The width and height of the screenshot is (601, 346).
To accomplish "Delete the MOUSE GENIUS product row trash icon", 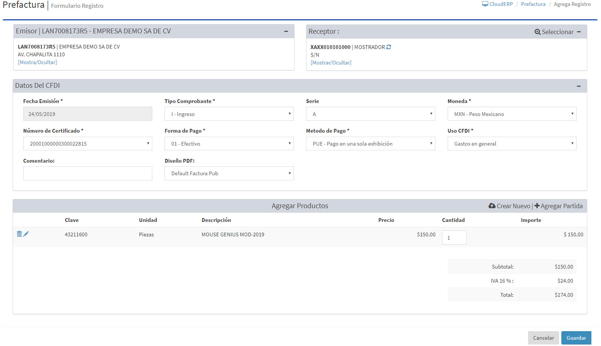I will pos(19,234).
